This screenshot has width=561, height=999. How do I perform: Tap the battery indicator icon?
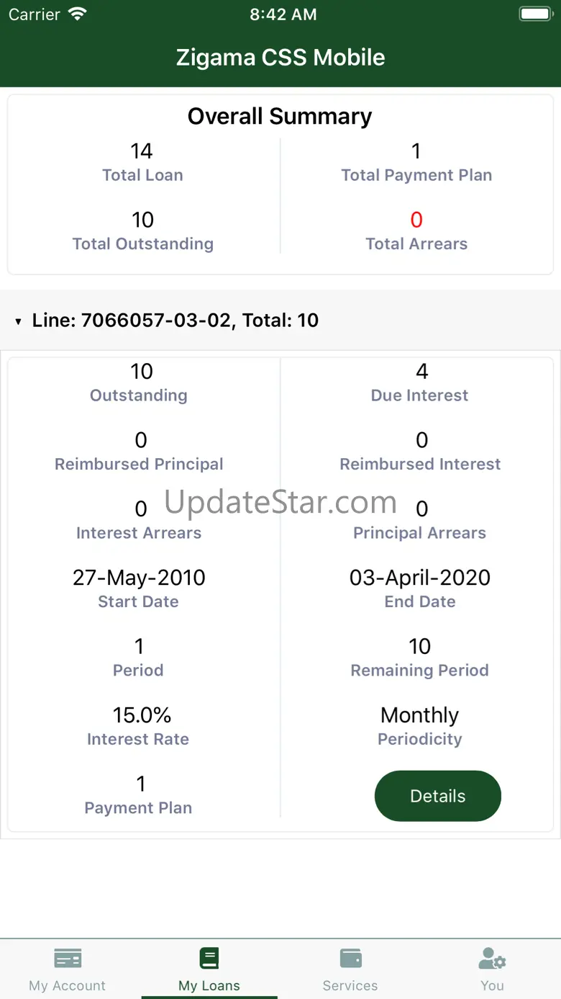tap(534, 14)
